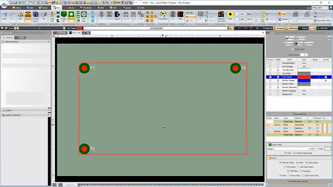The width and height of the screenshot is (333, 187).
Task: Click the Top Copper red color swatch
Action: 304,77
